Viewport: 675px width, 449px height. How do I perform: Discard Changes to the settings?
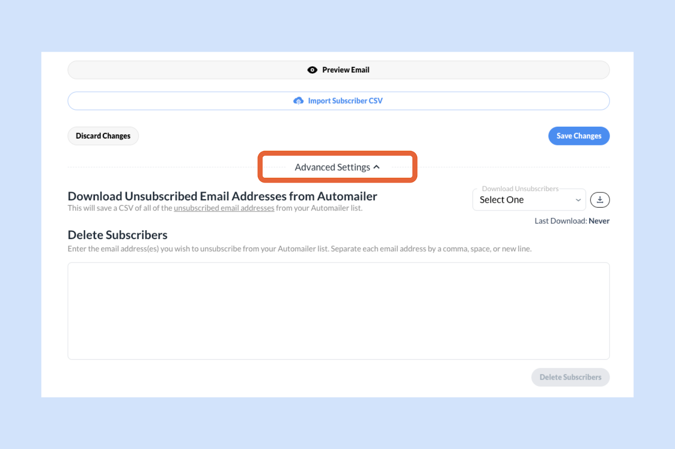(103, 136)
